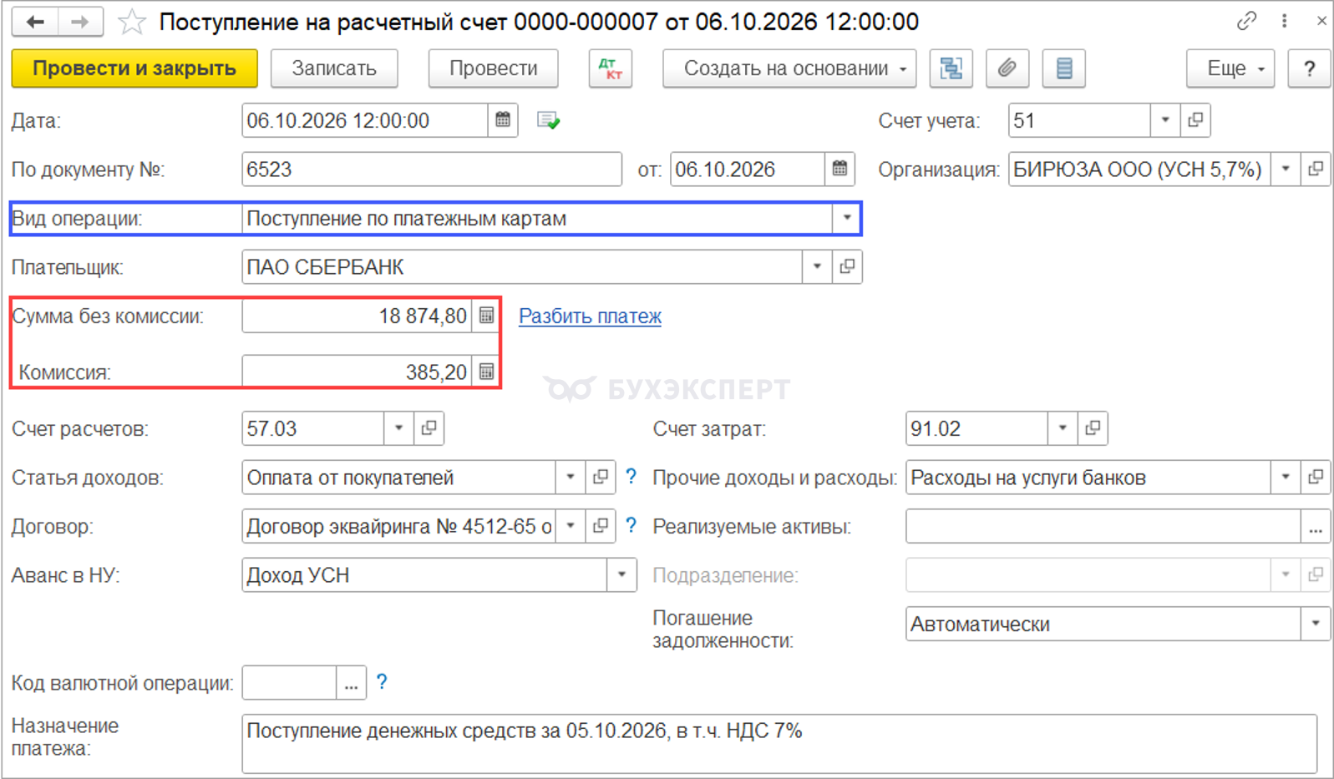This screenshot has width=1334, height=779.
Task: Show help for Статья доходов field
Action: 631,477
